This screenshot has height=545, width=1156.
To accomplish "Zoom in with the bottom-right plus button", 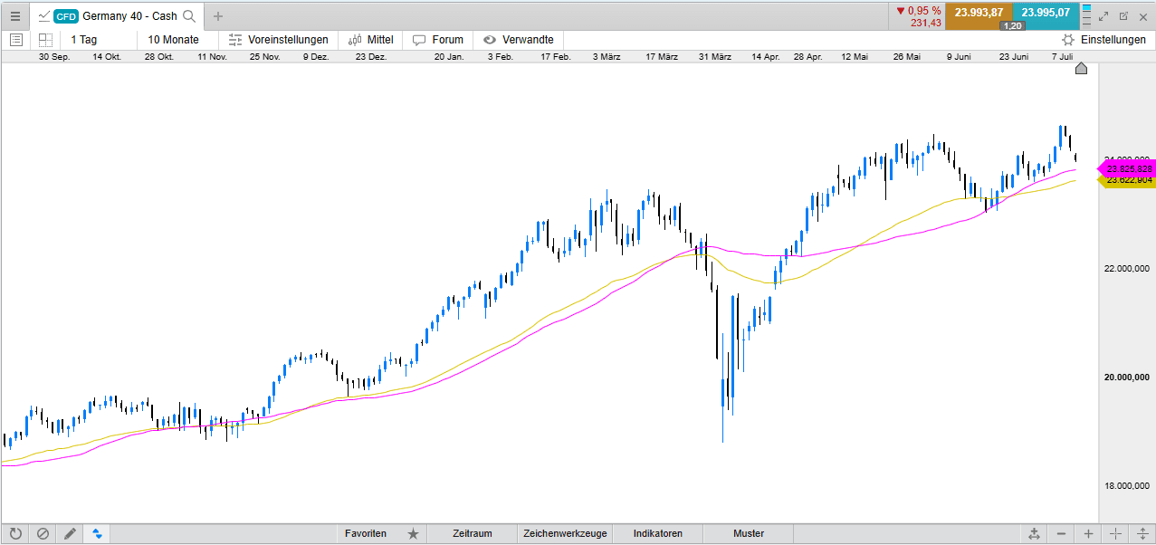I will 1088,533.
